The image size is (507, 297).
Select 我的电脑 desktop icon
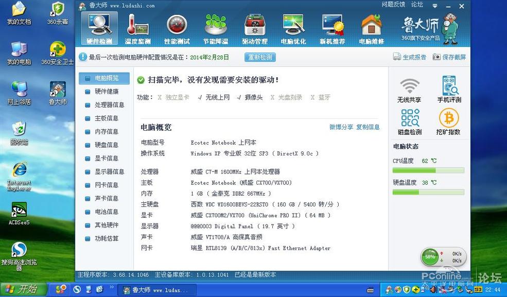[x=19, y=53]
